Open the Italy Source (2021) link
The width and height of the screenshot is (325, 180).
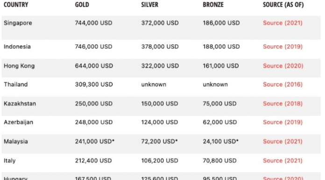pos(283,160)
